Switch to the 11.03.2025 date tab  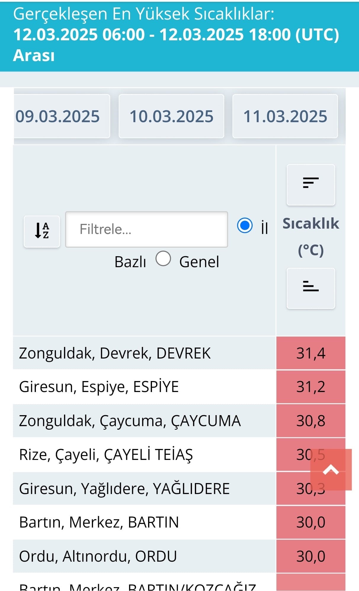point(286,116)
